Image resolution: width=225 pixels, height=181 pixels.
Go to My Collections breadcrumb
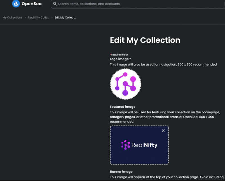pos(12,17)
